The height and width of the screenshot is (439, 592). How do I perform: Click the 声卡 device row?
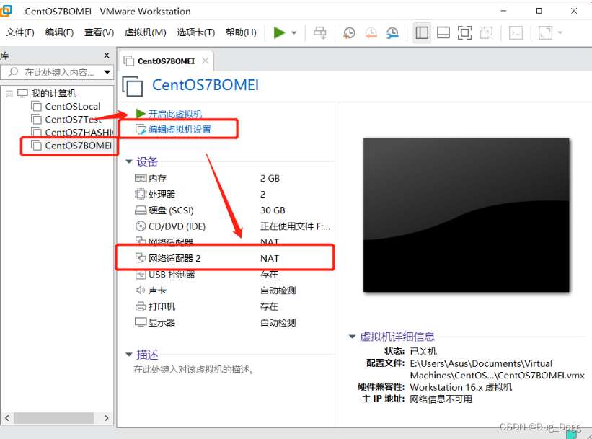(233, 291)
